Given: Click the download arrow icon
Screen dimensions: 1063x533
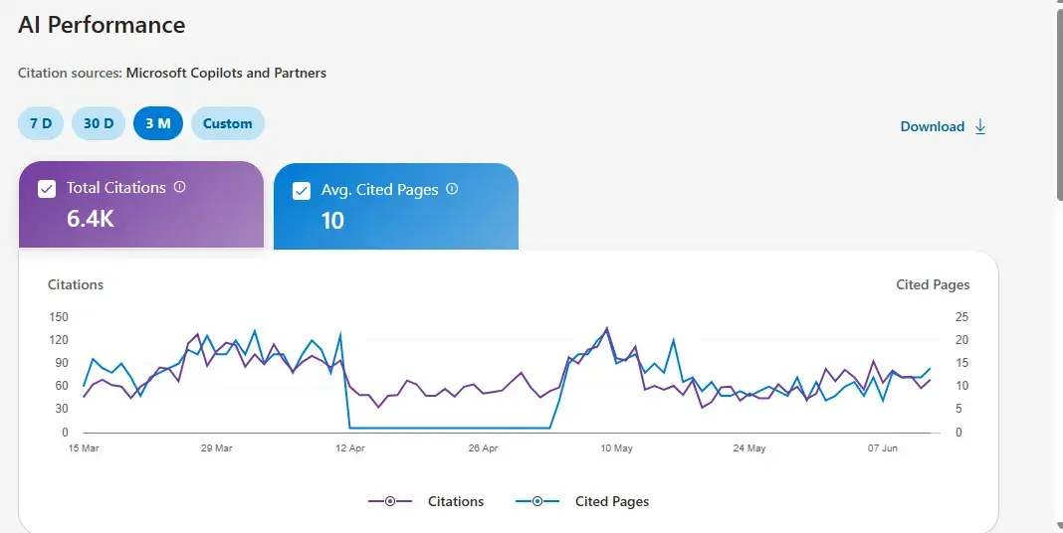Looking at the screenshot, I should click(x=979, y=126).
